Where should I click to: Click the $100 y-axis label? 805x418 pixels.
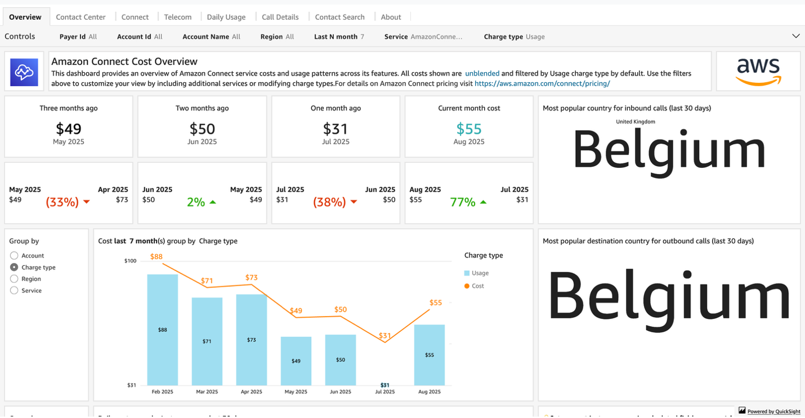click(131, 261)
